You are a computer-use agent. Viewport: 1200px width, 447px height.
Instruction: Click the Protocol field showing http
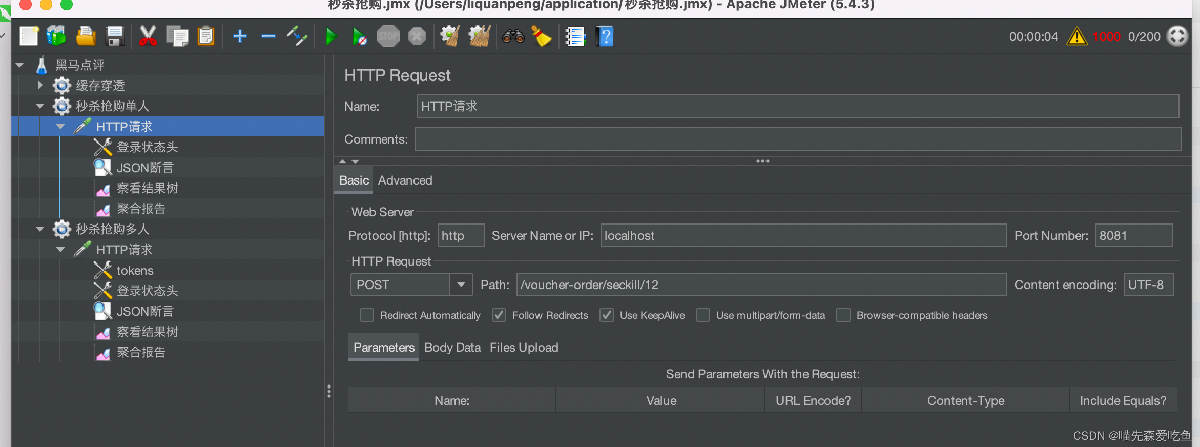(x=461, y=235)
